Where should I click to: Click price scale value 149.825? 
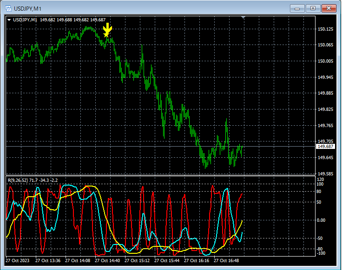point(325,109)
